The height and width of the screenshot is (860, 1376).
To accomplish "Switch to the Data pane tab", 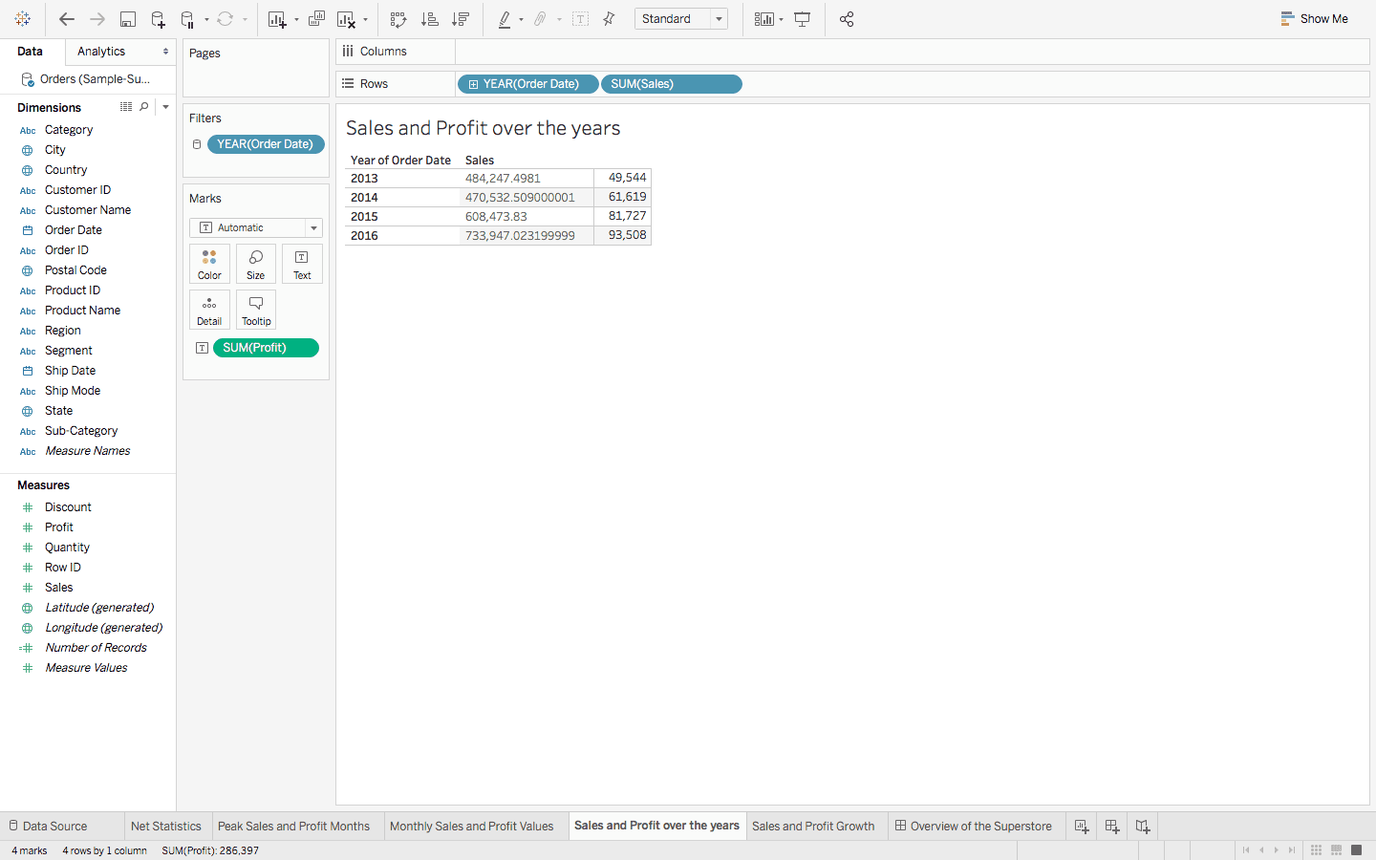I will [30, 52].
